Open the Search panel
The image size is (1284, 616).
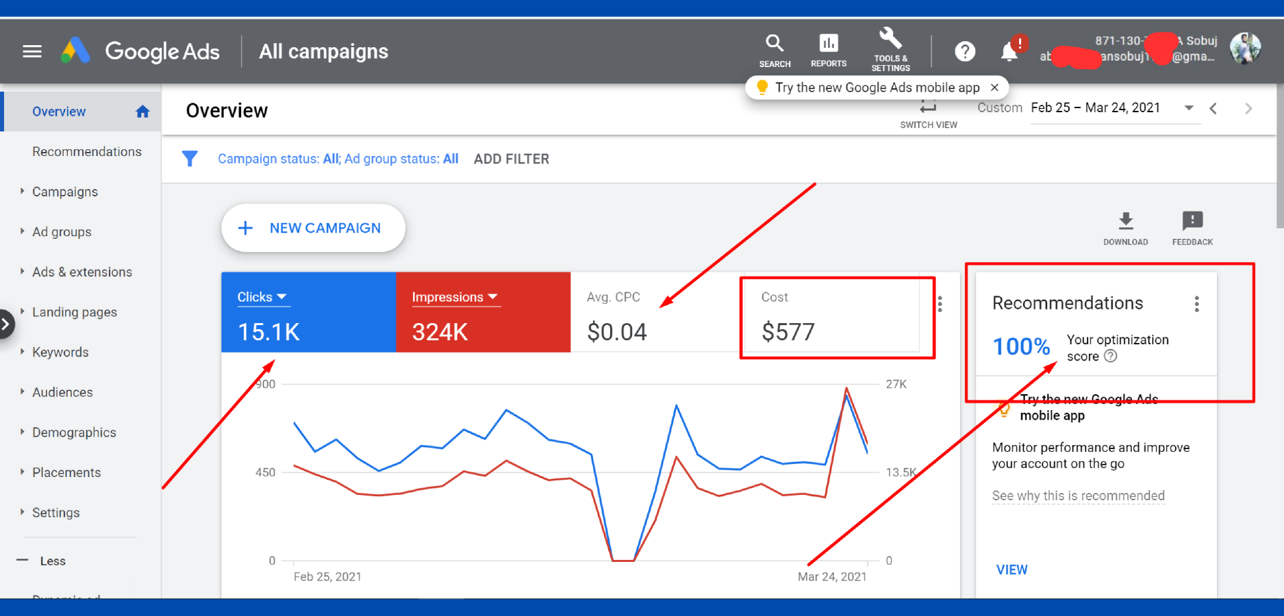pos(774,42)
